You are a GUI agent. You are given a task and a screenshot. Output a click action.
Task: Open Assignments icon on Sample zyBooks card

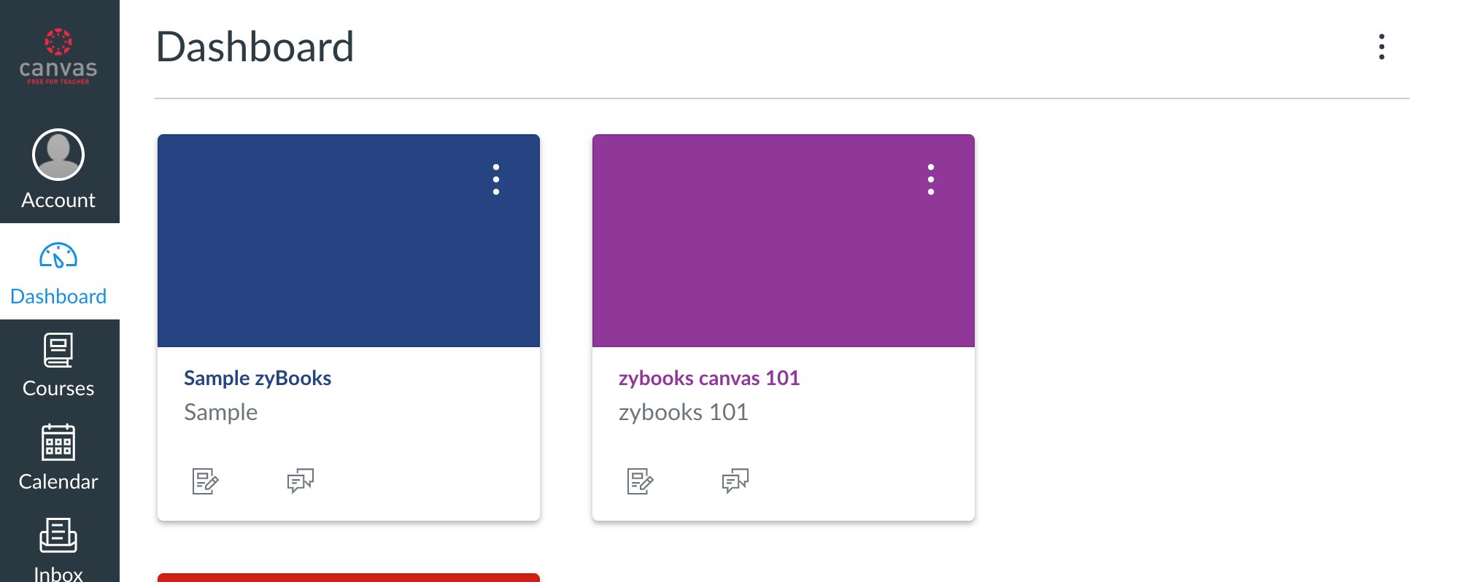(205, 481)
